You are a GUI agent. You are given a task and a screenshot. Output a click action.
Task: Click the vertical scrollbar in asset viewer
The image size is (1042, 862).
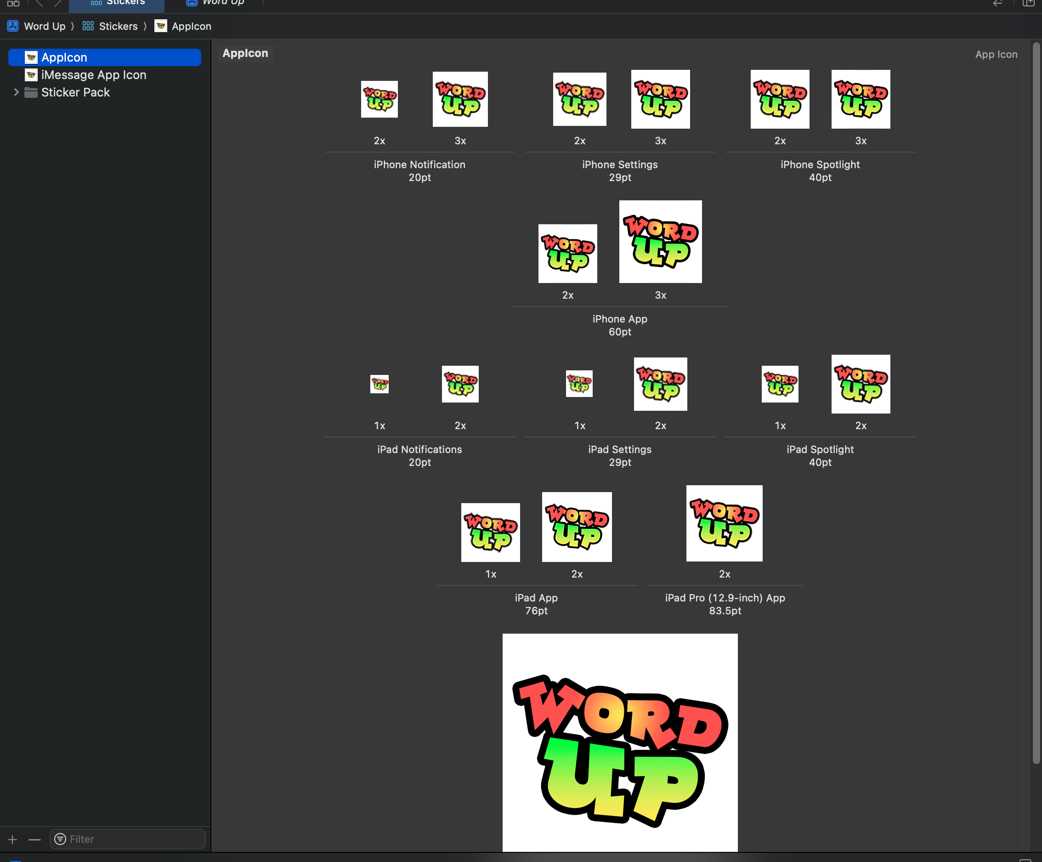tap(1036, 397)
